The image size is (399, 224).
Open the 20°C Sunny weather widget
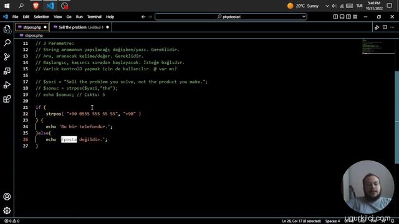[x=303, y=6]
